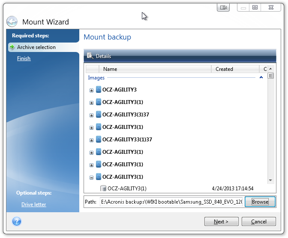288x238 pixels.
Task: Click the disk icon beside OCZ-AGILITY3(3)37
Action: pyautogui.click(x=99, y=114)
